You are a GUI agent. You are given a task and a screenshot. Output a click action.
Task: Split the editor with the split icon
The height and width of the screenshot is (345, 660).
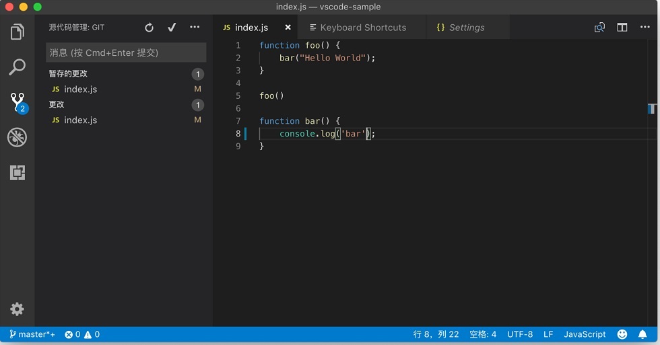(622, 28)
